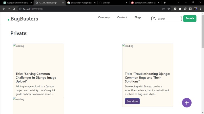Click loading image on Troubleshooting Django card

tap(148, 57)
